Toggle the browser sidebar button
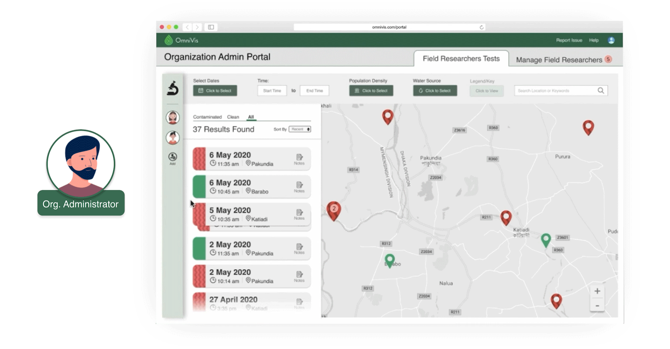 211,27
